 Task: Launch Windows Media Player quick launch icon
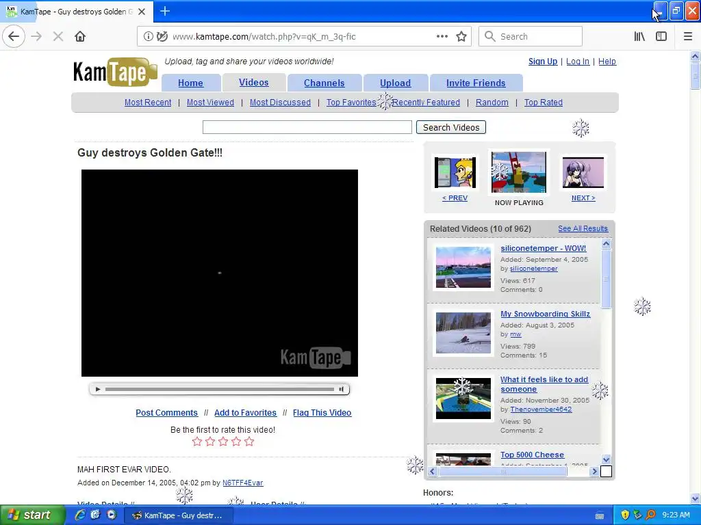[112, 515]
